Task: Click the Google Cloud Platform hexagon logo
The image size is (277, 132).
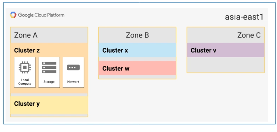Action: [x=13, y=15]
